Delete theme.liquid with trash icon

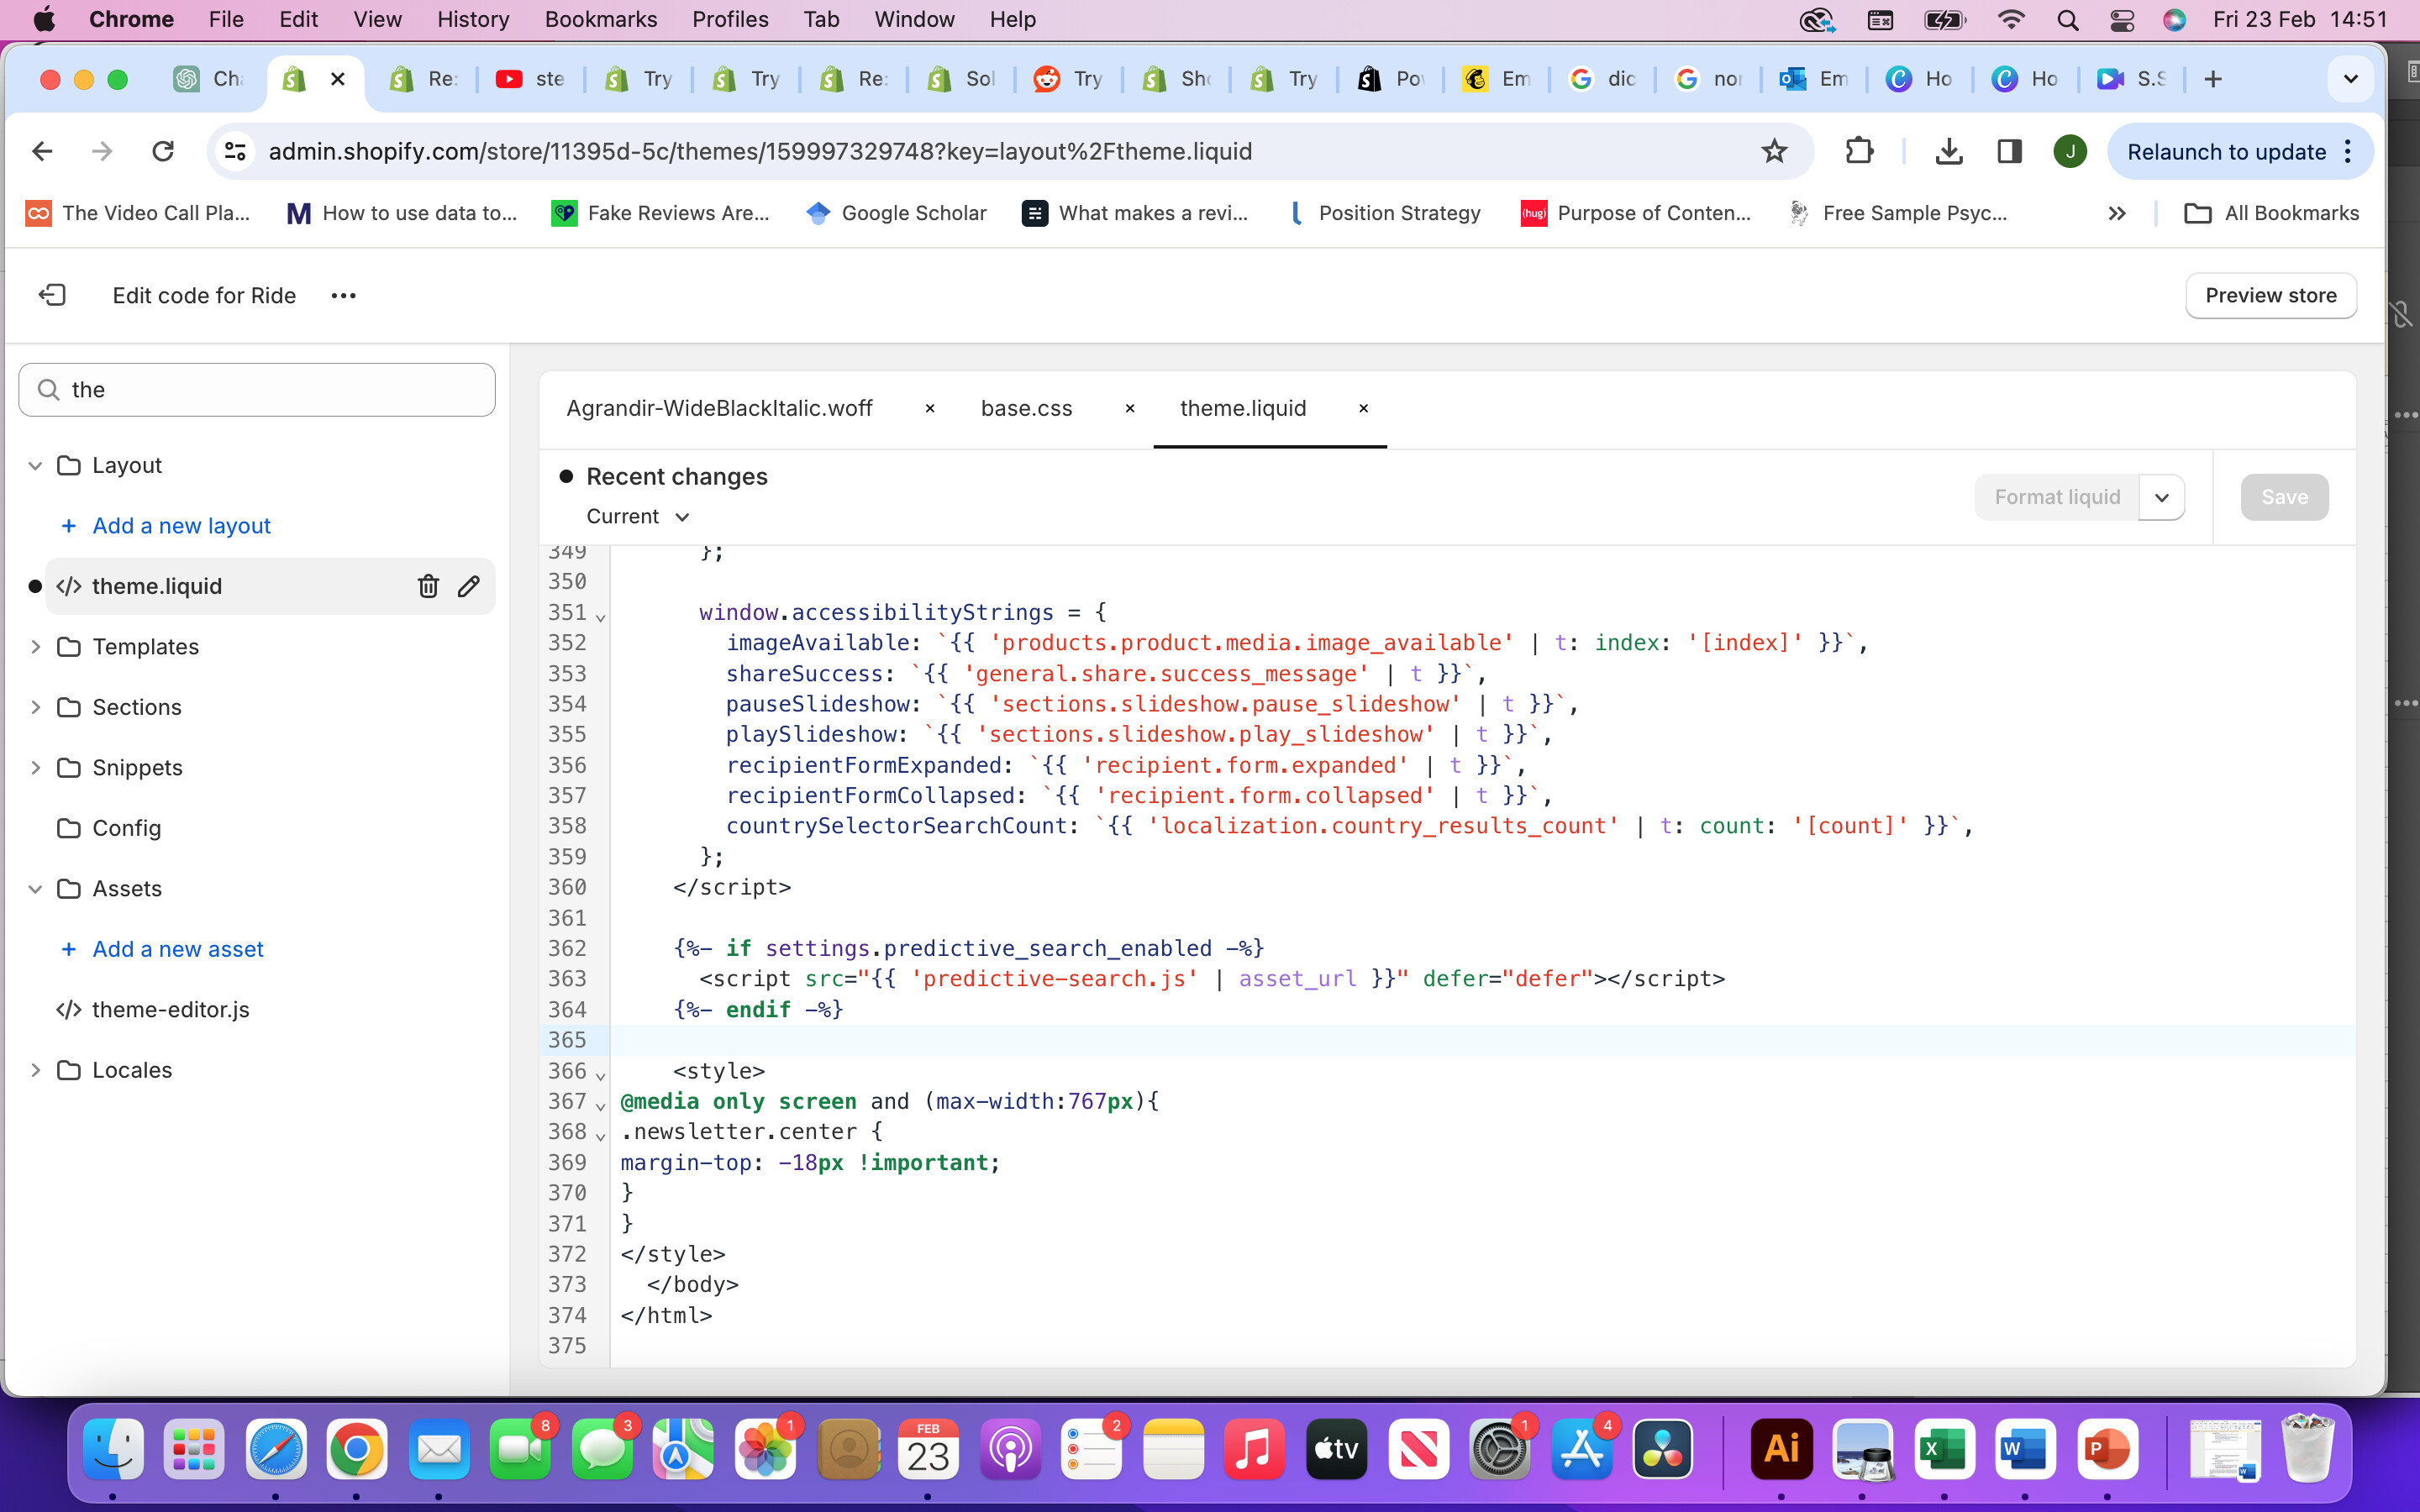428,586
